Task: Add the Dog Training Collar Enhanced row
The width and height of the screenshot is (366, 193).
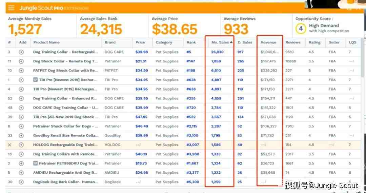Action: pos(21,98)
